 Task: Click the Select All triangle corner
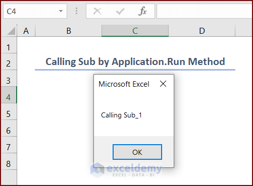tap(11, 31)
